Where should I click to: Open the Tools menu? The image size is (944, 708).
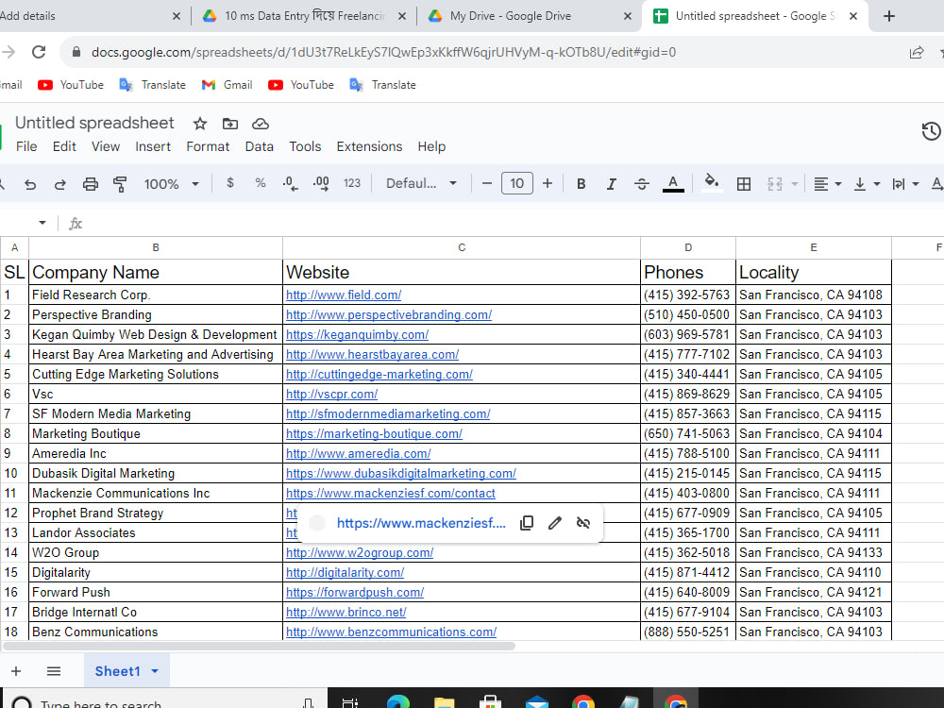(305, 146)
